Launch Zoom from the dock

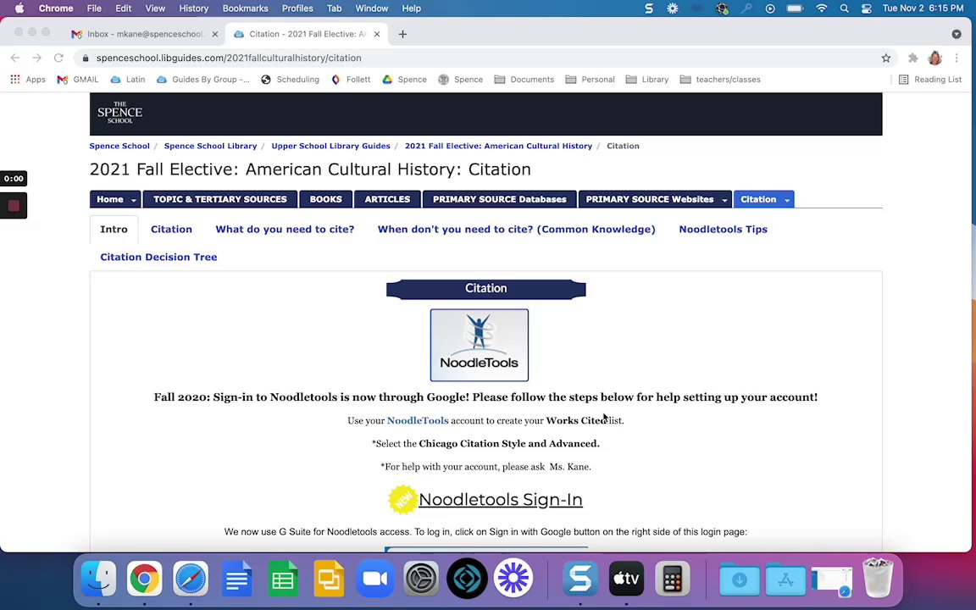tap(375, 579)
